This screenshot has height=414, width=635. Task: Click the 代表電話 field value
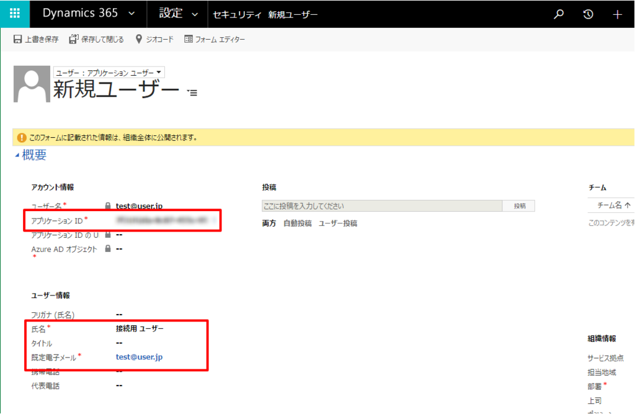point(119,385)
